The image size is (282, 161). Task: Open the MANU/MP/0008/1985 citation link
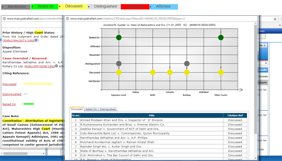click(40, 66)
